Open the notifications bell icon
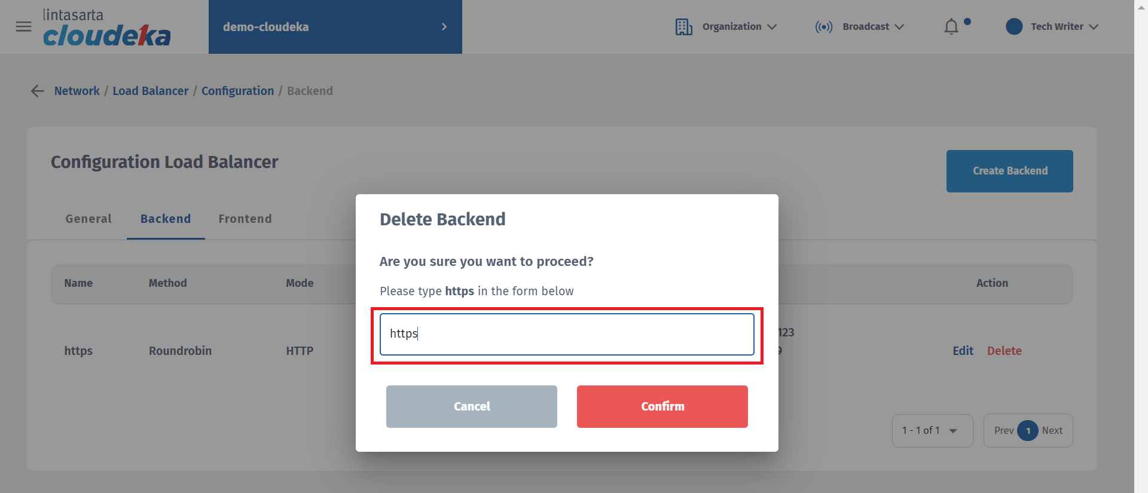The image size is (1148, 493). (x=951, y=27)
